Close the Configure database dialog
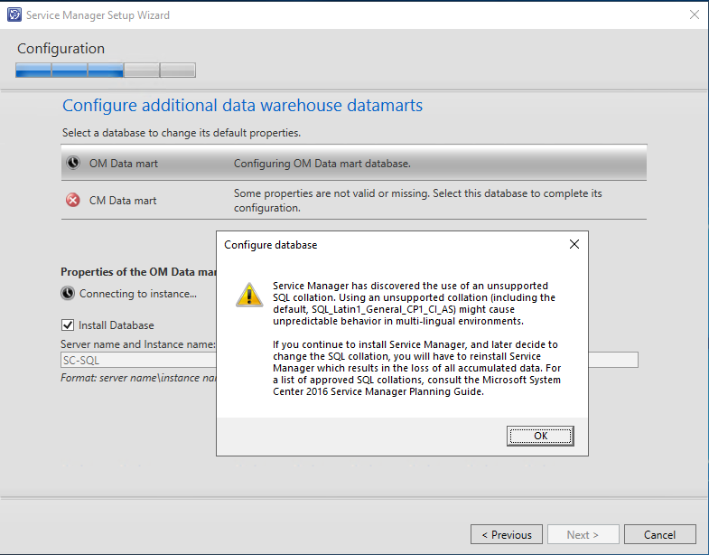The image size is (709, 555). [574, 244]
